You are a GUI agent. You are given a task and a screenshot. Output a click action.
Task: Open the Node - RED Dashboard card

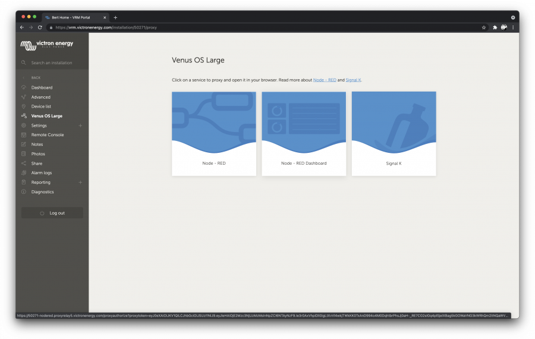tap(304, 134)
